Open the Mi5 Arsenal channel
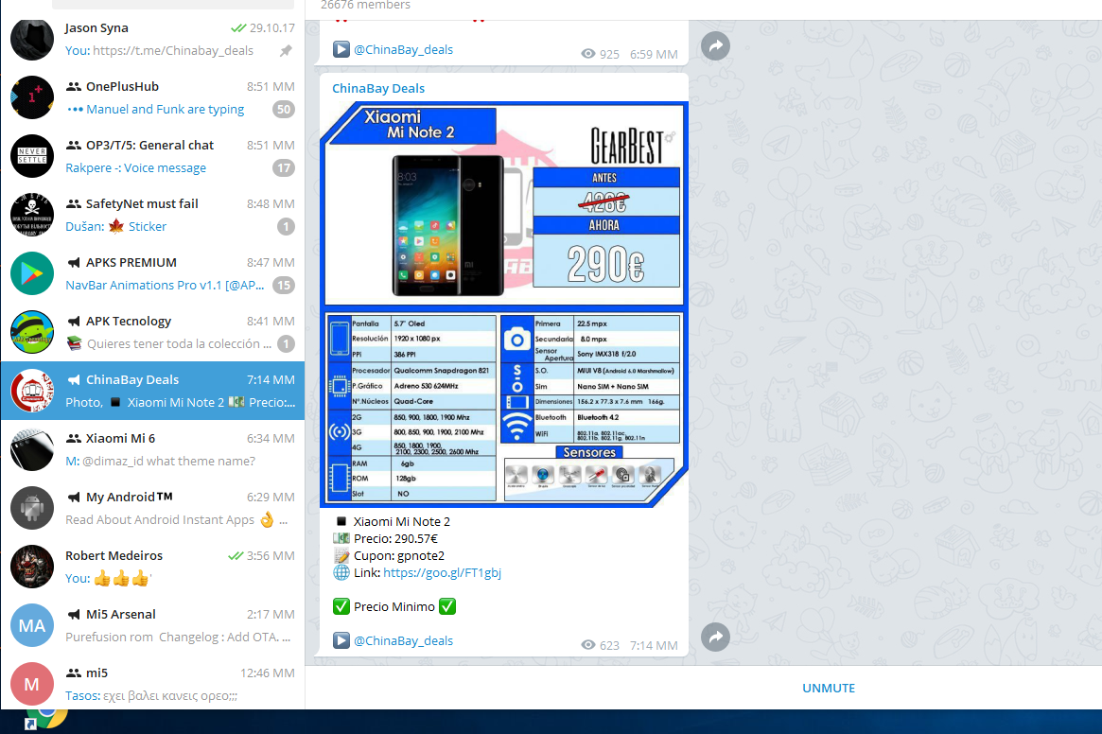Image resolution: width=1102 pixels, height=734 pixels. click(x=152, y=625)
